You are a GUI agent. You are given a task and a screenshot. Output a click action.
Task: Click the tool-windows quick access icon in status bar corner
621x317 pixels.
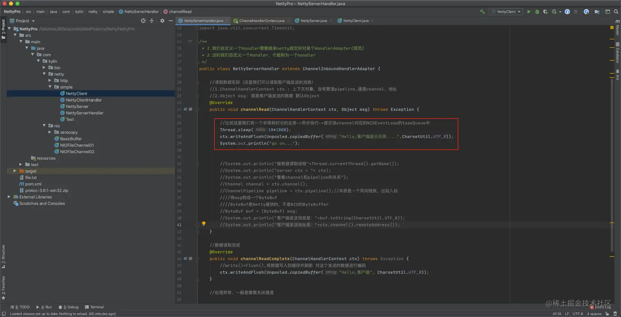(x=3, y=314)
